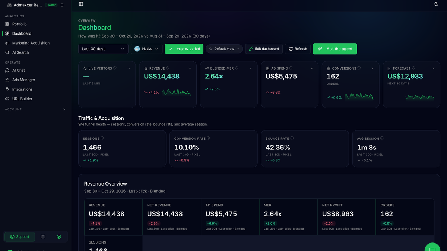The width and height of the screenshot is (447, 251).
Task: Click the dollar icon on Revenue card
Action: click(146, 68)
